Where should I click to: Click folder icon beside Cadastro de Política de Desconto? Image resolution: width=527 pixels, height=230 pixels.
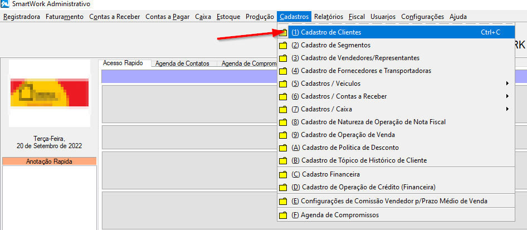(x=283, y=148)
